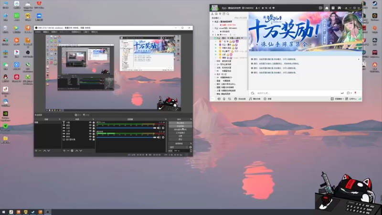
Task: Click the list icon beside YY home icon
Action: click(333, 8)
